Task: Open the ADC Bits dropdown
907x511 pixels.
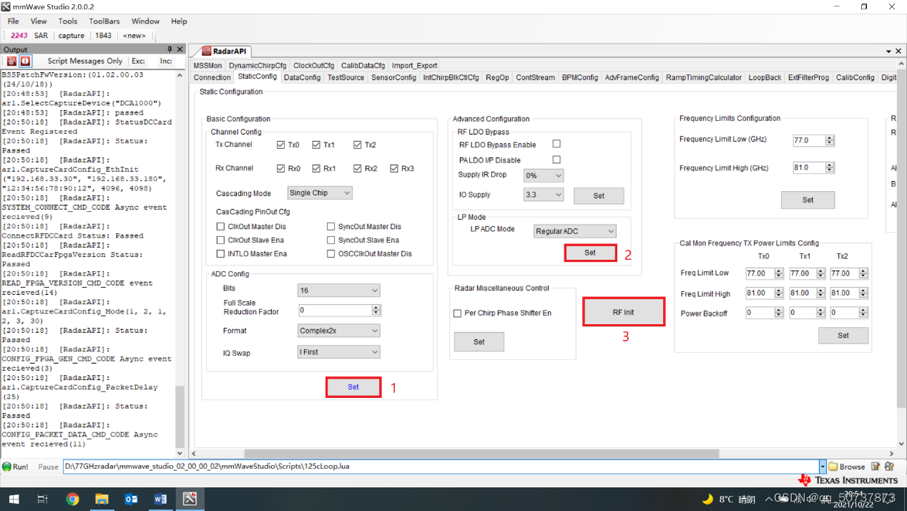Action: coord(339,290)
